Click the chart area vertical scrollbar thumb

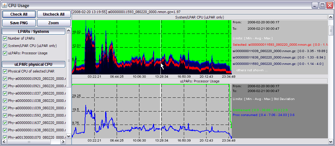331,30
